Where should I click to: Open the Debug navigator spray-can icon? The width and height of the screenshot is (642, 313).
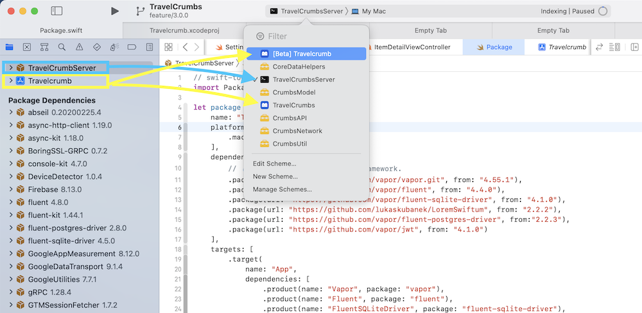pos(114,47)
